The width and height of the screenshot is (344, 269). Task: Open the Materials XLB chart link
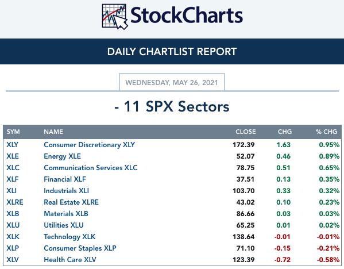pos(66,214)
